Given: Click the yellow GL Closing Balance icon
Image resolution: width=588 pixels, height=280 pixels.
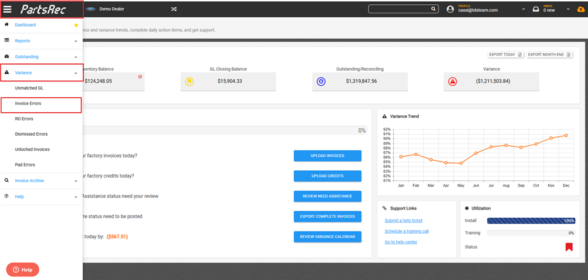Looking at the screenshot, I should [189, 81].
